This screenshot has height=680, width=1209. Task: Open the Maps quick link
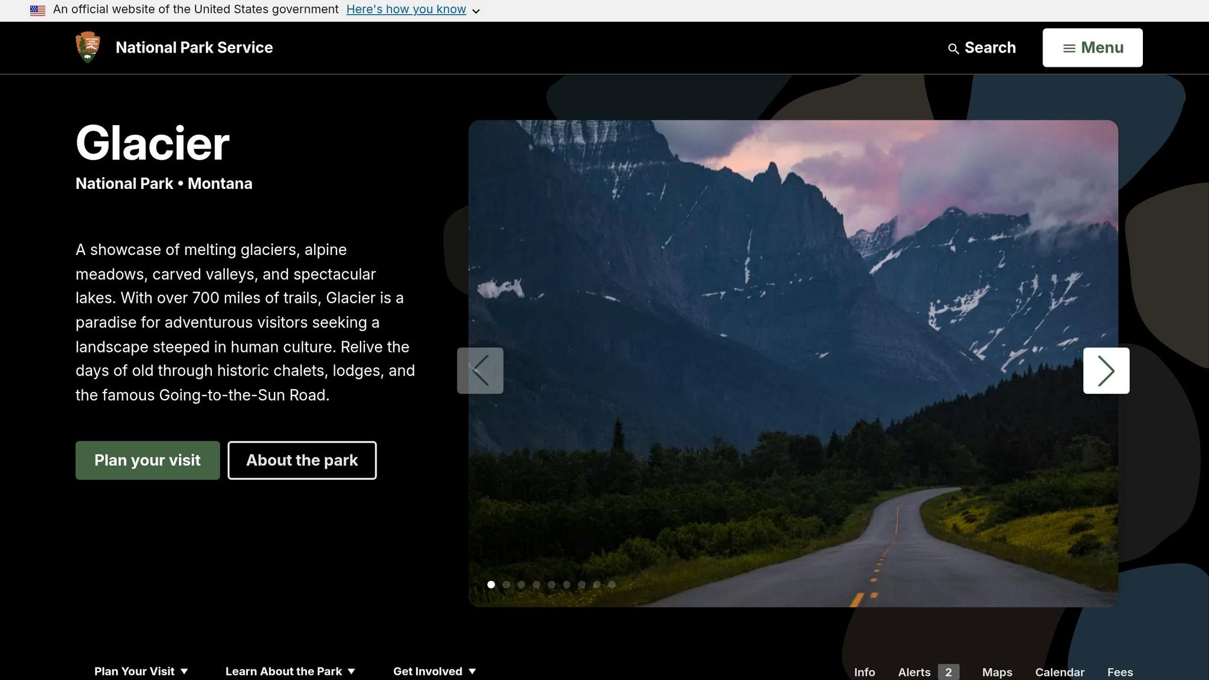point(997,672)
